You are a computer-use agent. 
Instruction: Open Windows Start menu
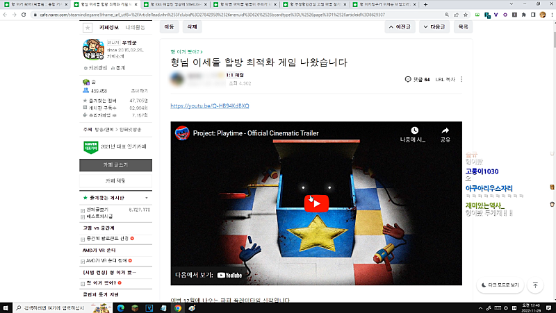[6, 307]
